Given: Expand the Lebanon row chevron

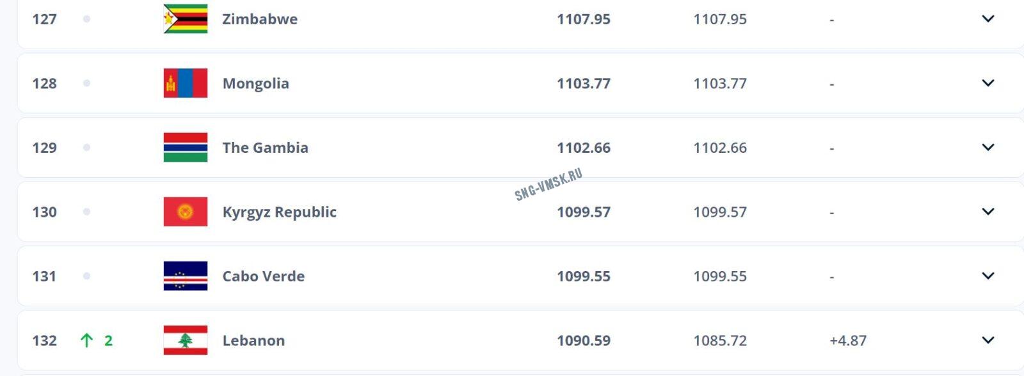Looking at the screenshot, I should [x=988, y=340].
